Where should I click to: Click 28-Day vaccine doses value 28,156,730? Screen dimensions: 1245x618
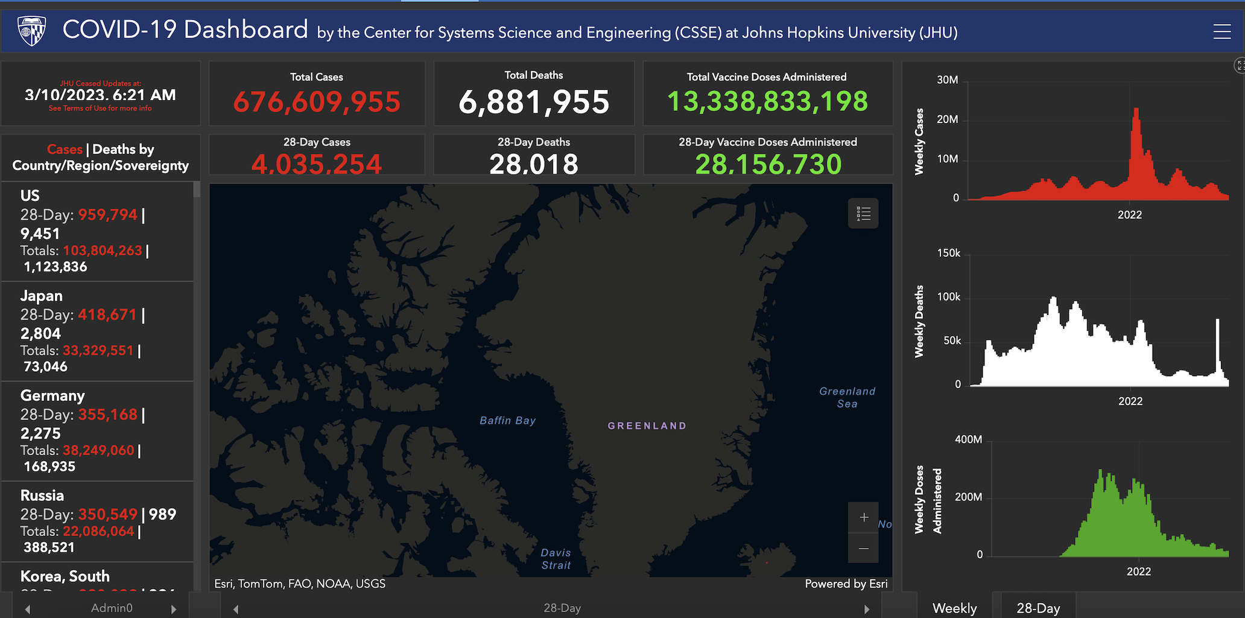click(x=768, y=164)
